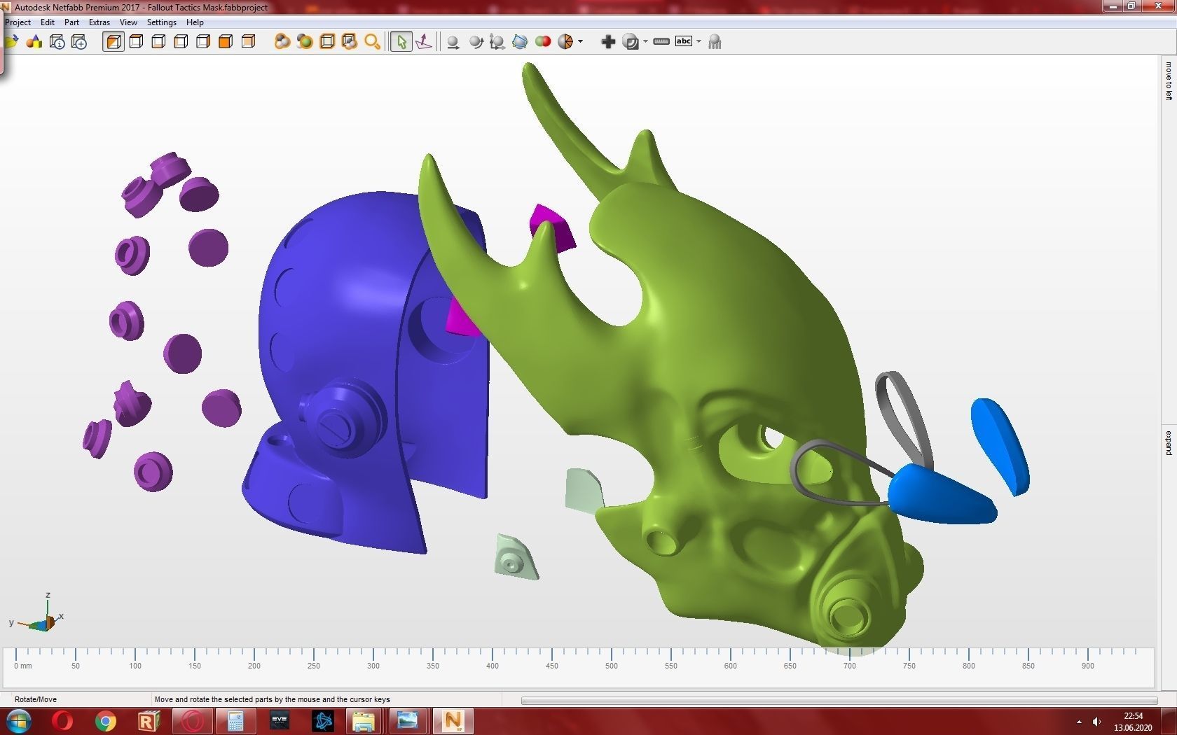1177x735 pixels.
Task: Open the View menu
Action: click(x=128, y=22)
